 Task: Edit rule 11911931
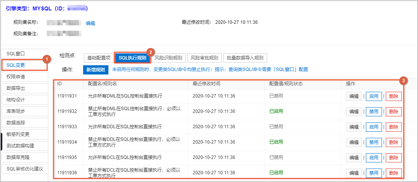pyautogui.click(x=354, y=96)
